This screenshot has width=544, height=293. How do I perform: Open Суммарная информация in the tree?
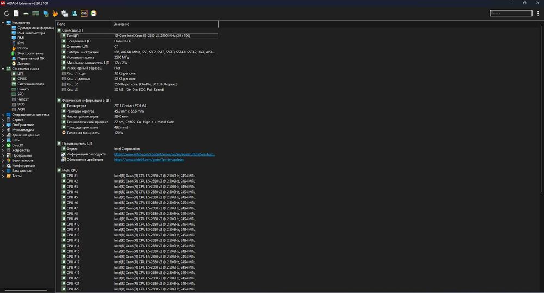tap(36, 28)
